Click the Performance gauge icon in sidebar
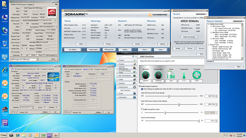Viewport: 246px width, 138px height. coord(135,87)
